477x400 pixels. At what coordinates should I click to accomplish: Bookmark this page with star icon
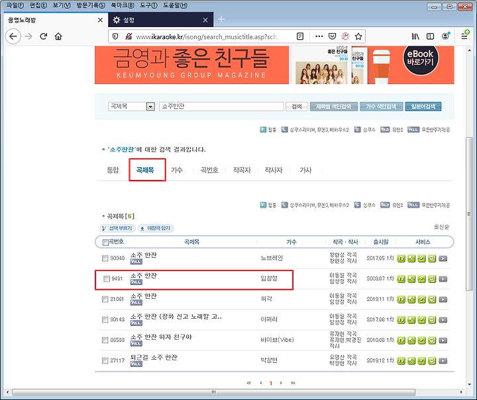click(x=358, y=36)
